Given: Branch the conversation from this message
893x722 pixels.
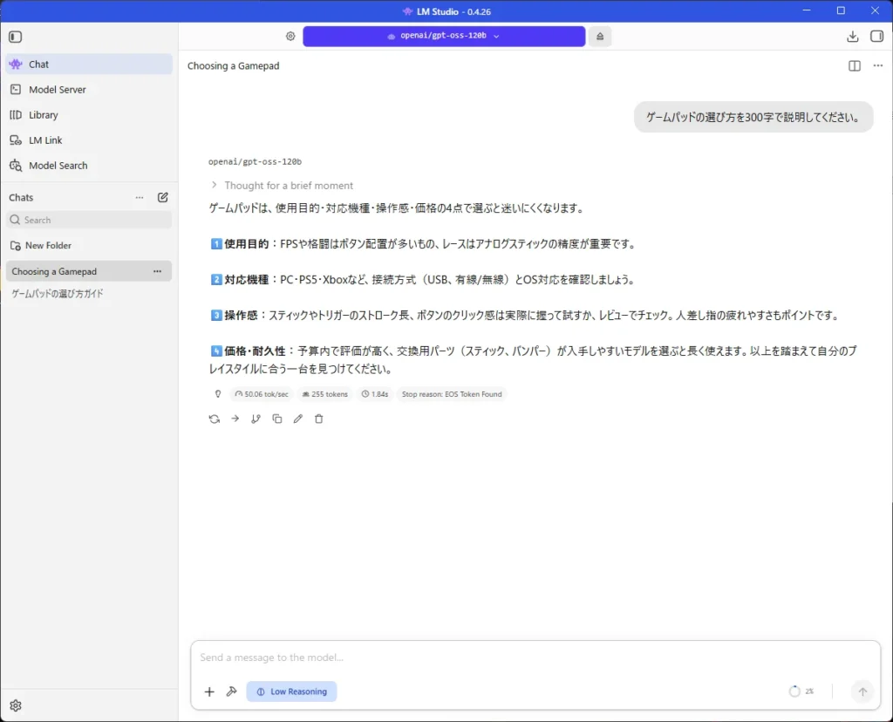Looking at the screenshot, I should pos(256,419).
